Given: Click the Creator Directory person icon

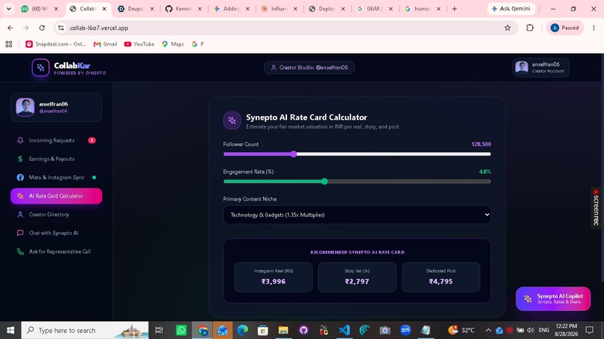Looking at the screenshot, I should [x=20, y=214].
